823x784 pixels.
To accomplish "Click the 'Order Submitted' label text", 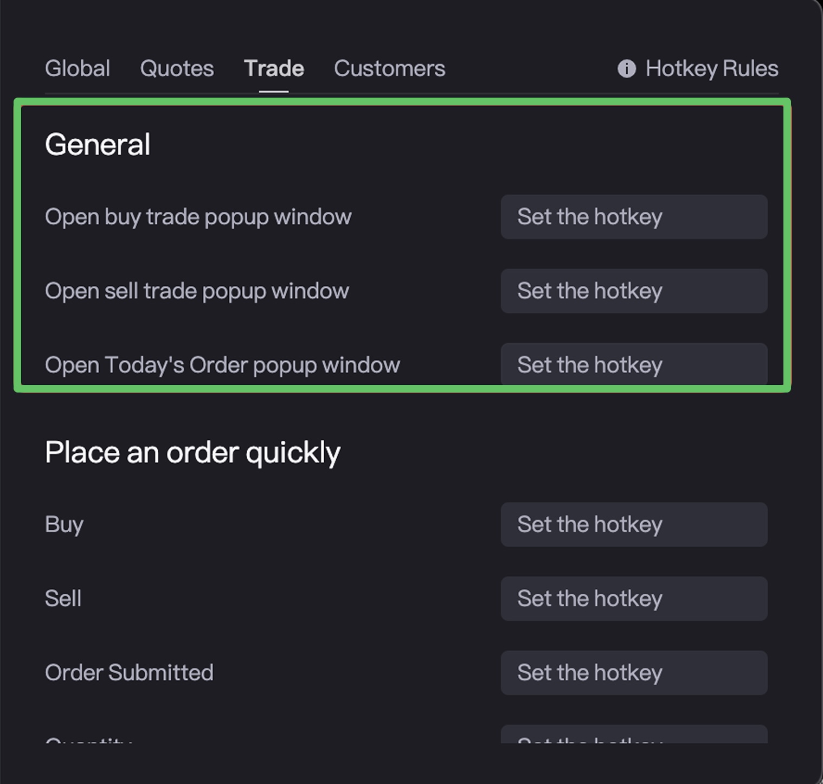I will 129,673.
